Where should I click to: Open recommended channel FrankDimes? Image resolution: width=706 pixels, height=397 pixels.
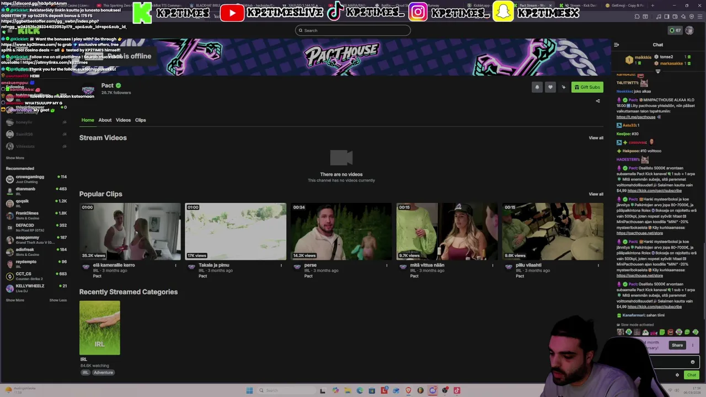36,215
